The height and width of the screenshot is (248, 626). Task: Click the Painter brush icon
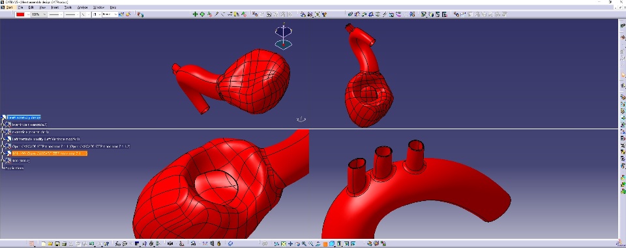[121, 14]
